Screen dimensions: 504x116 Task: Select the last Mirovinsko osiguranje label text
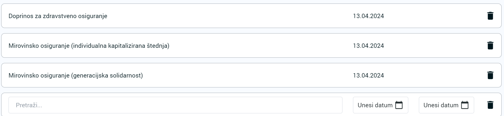pos(39,75)
